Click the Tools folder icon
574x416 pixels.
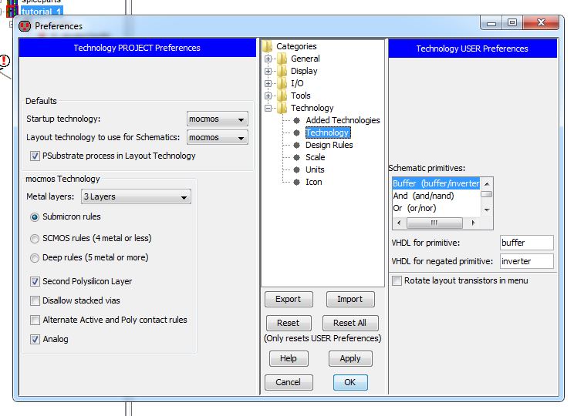click(x=282, y=96)
